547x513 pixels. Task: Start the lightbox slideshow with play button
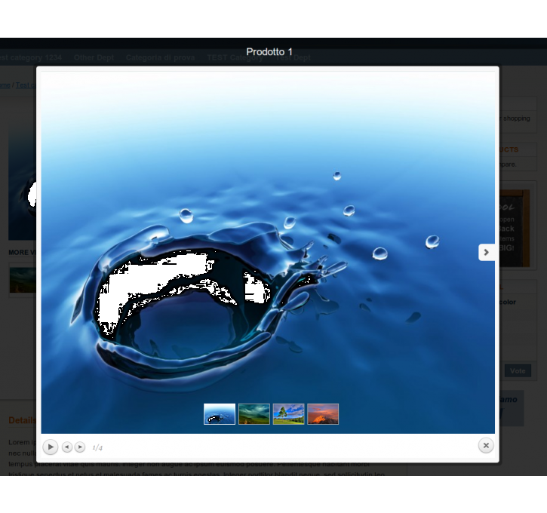coord(51,447)
